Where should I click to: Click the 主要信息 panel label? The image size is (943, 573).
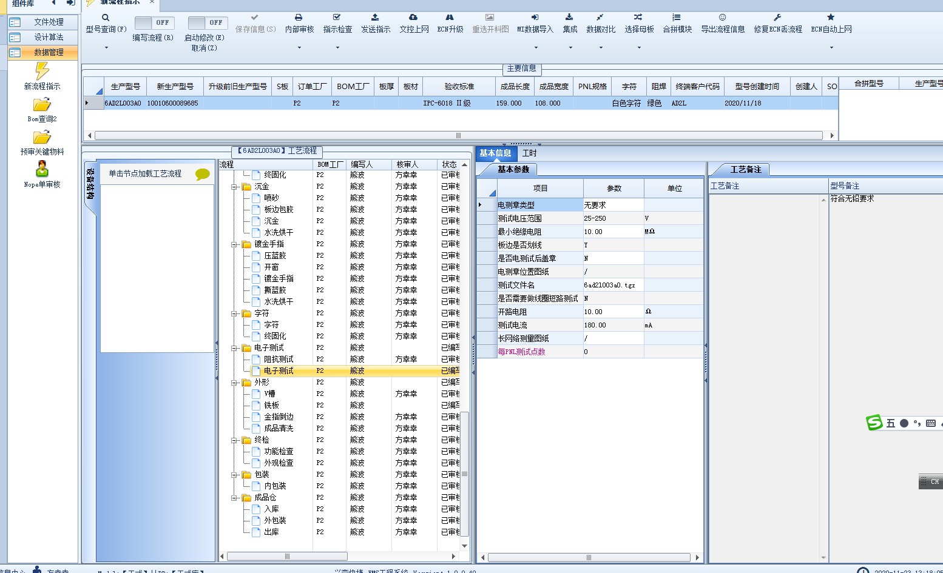pos(521,69)
